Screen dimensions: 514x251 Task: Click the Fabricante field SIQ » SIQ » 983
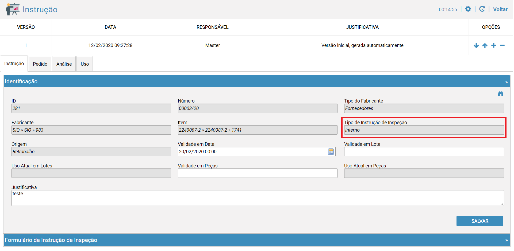coord(91,130)
